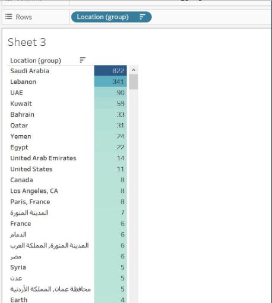The image size is (272, 303).
Task: Click sort icon inside Location (group) pill
Action: tap(143, 17)
